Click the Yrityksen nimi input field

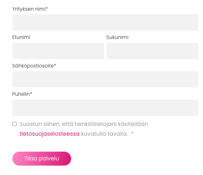pos(105,22)
